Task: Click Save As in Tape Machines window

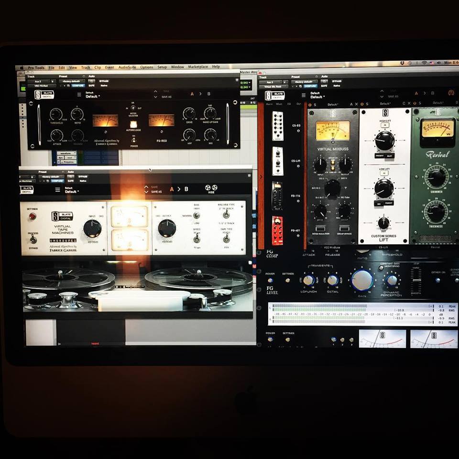Action: click(x=156, y=192)
